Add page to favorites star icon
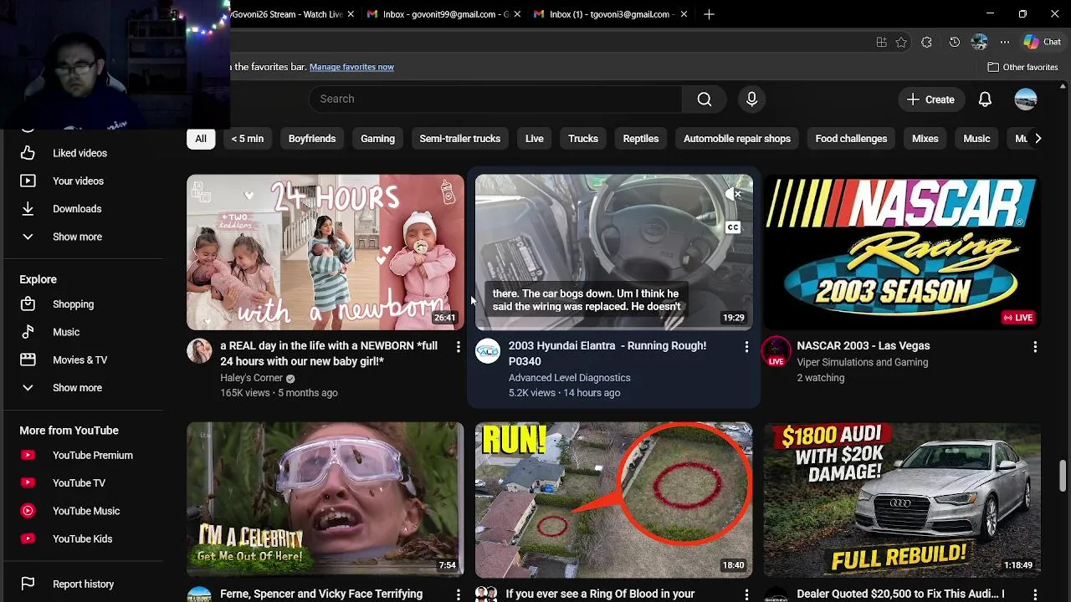Image resolution: width=1071 pixels, height=602 pixels. [901, 42]
